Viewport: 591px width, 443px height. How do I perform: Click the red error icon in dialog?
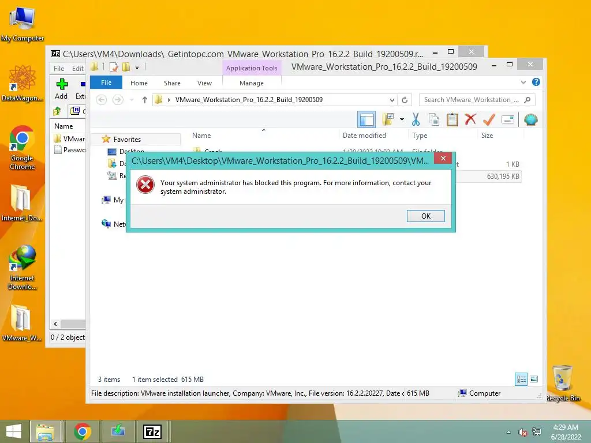tap(145, 185)
